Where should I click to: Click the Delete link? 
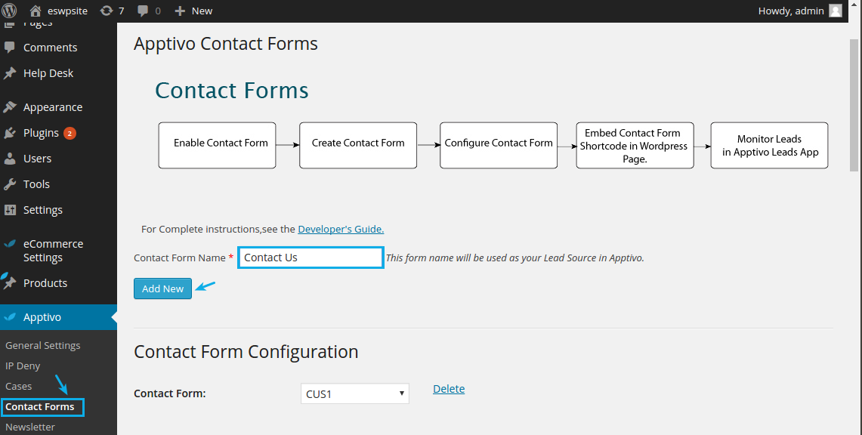click(x=449, y=389)
